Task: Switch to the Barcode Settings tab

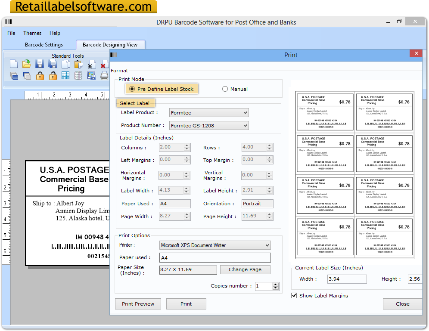Action: pyautogui.click(x=44, y=44)
